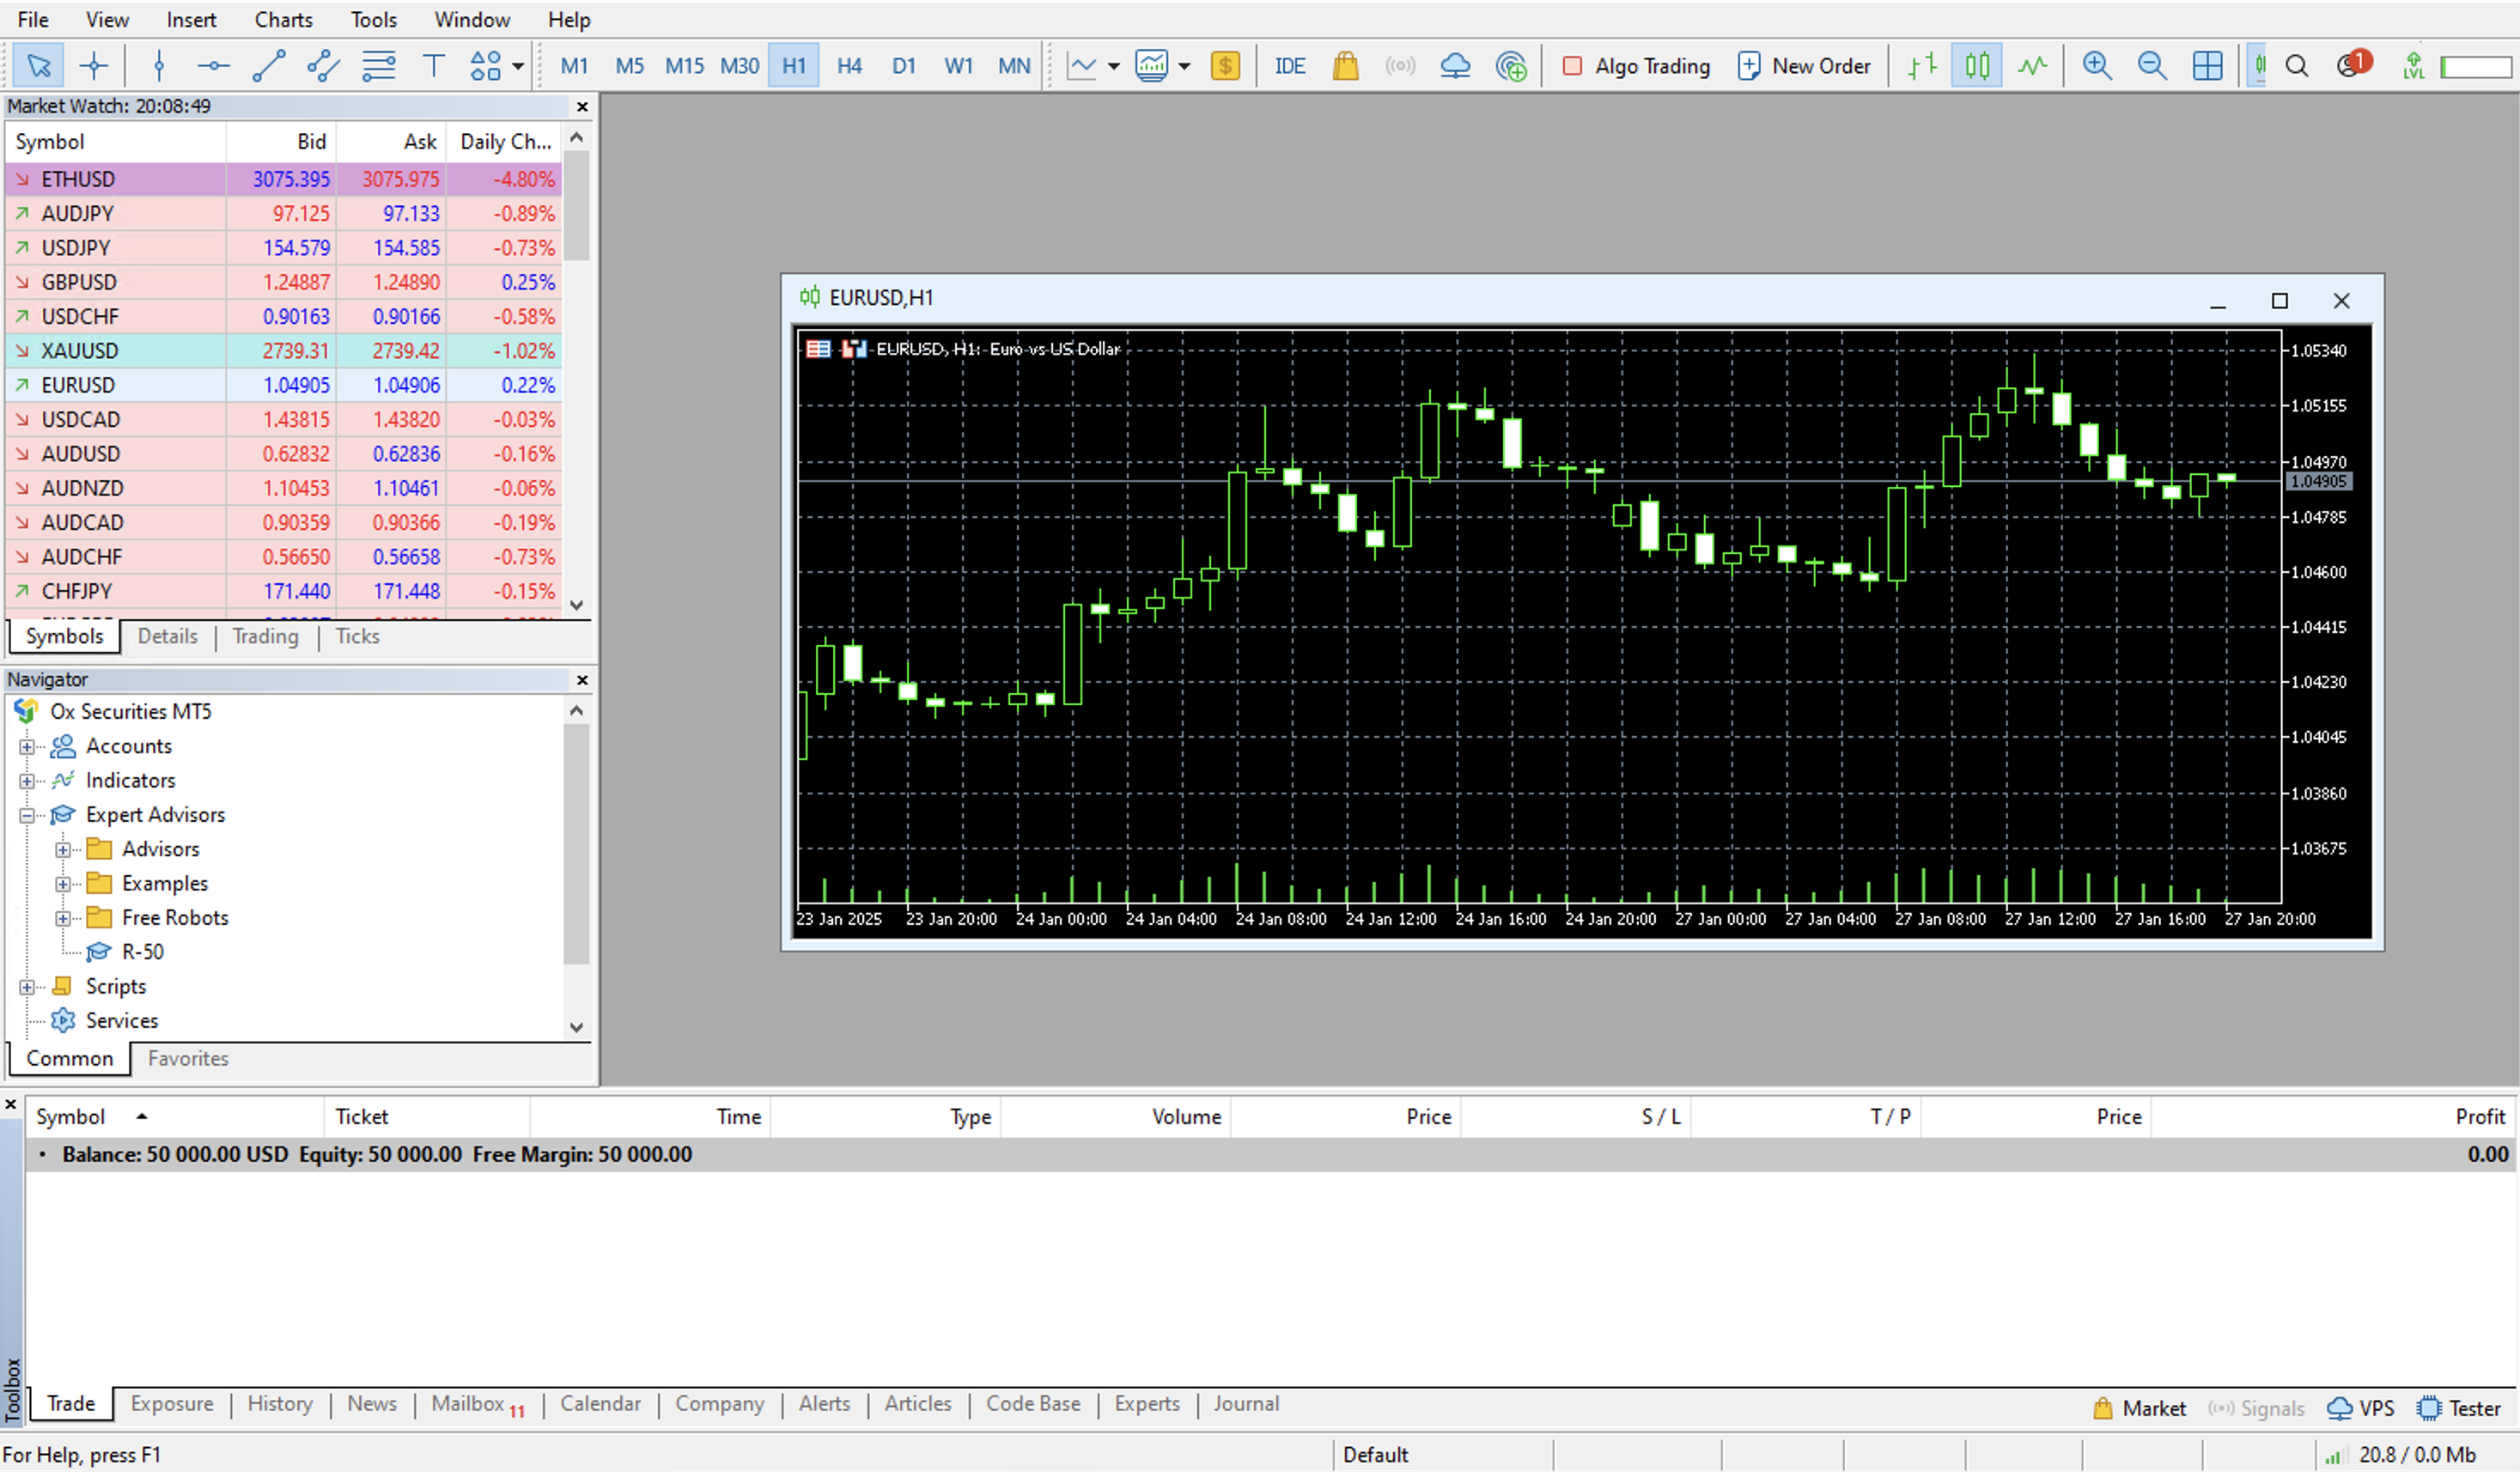Select the crosshair tool
The width and height of the screenshot is (2520, 1472).
tap(94, 66)
